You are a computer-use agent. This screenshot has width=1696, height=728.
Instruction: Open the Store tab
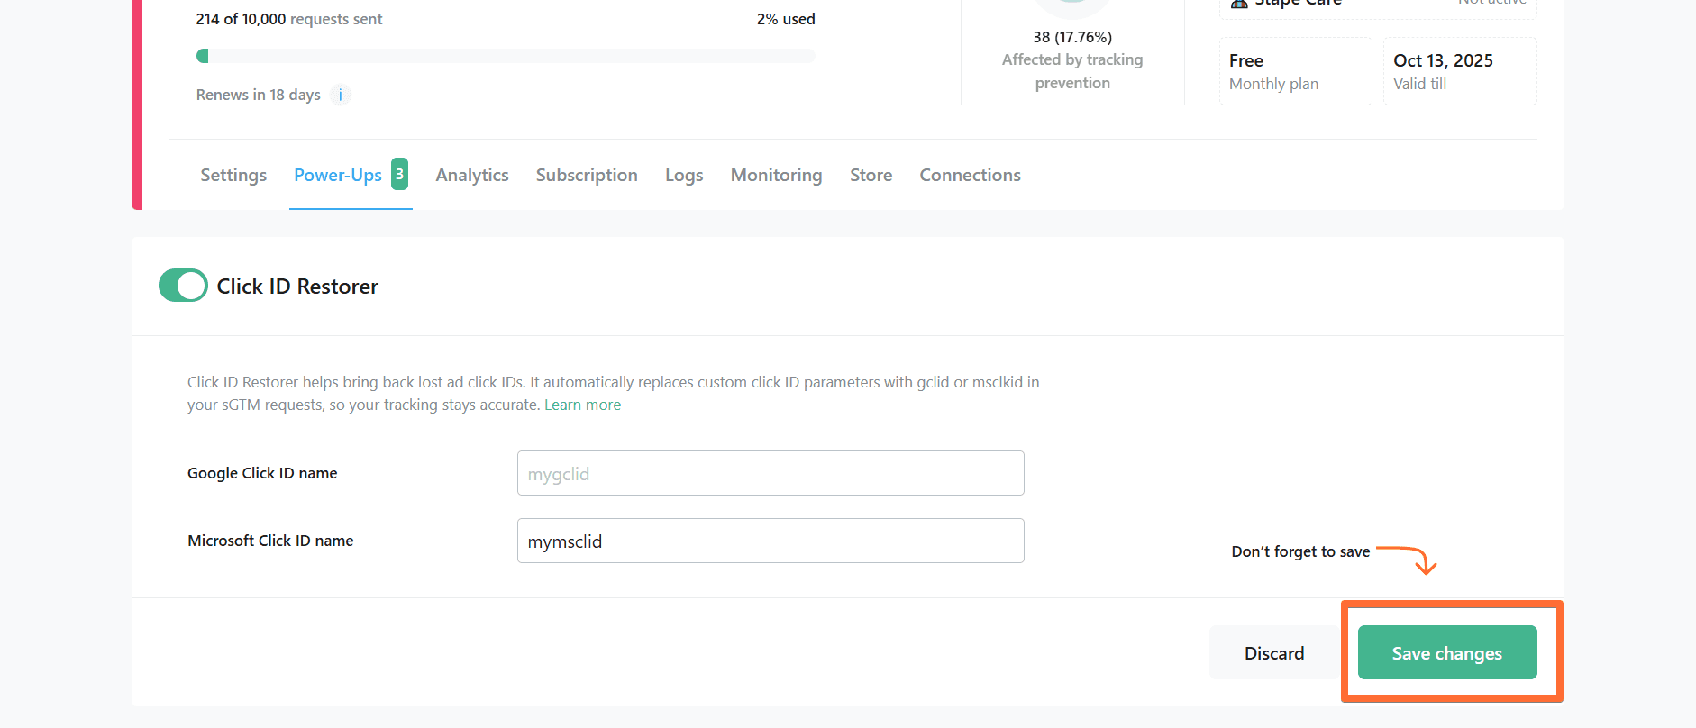click(x=871, y=175)
